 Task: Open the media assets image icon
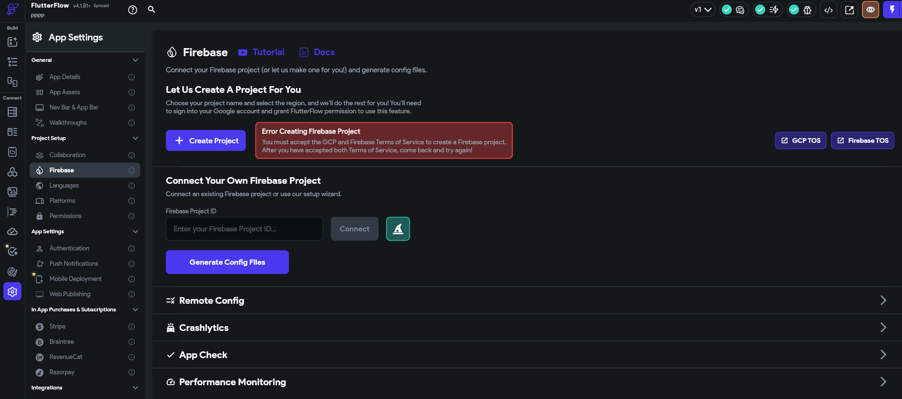pyautogui.click(x=12, y=191)
